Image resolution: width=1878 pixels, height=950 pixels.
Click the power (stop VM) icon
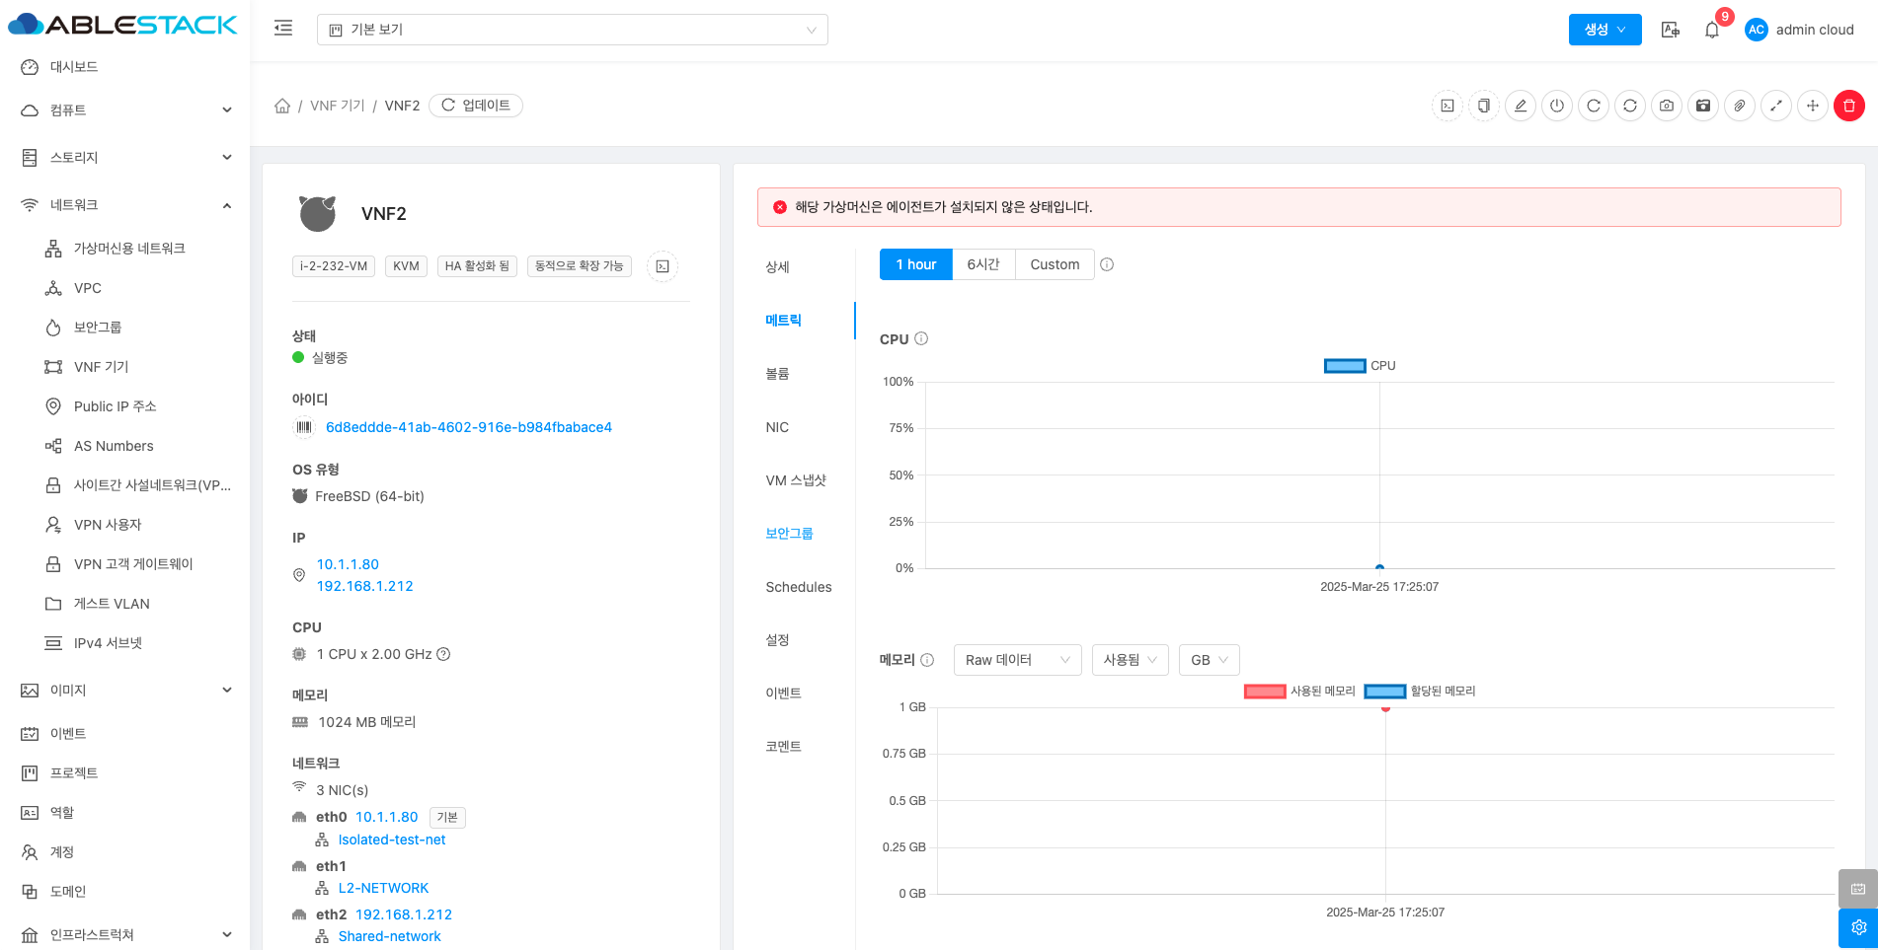[x=1557, y=106]
